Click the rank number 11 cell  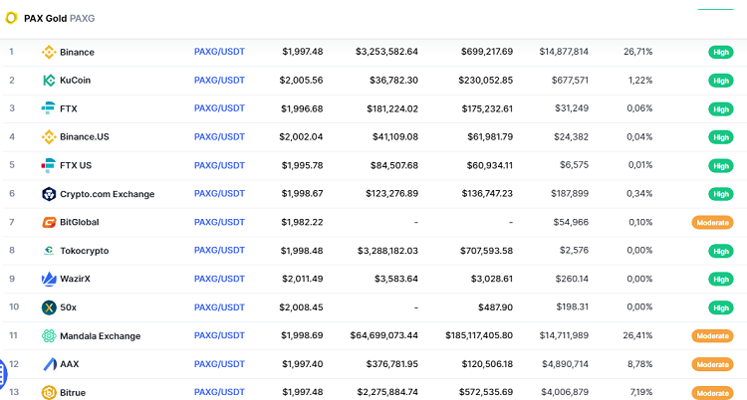point(13,335)
